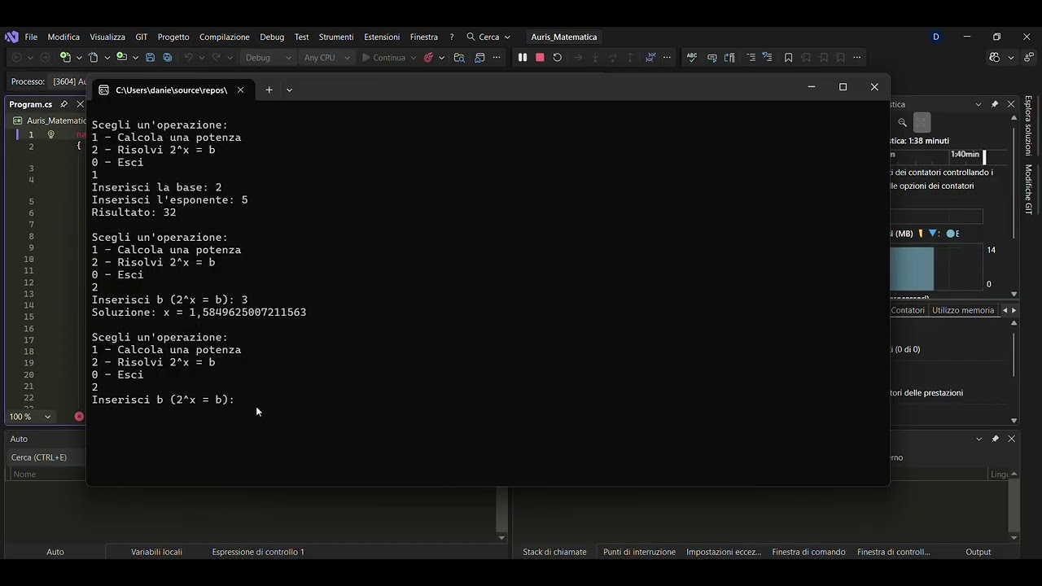Expand Copilot dropdown arrow
The image size is (1042, 586).
point(1010,58)
